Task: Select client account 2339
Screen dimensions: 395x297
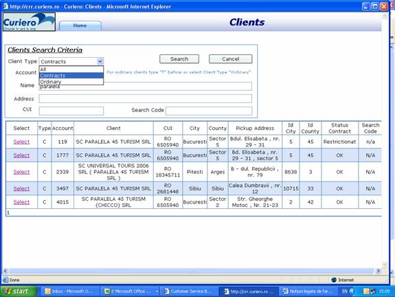Action: (21, 172)
